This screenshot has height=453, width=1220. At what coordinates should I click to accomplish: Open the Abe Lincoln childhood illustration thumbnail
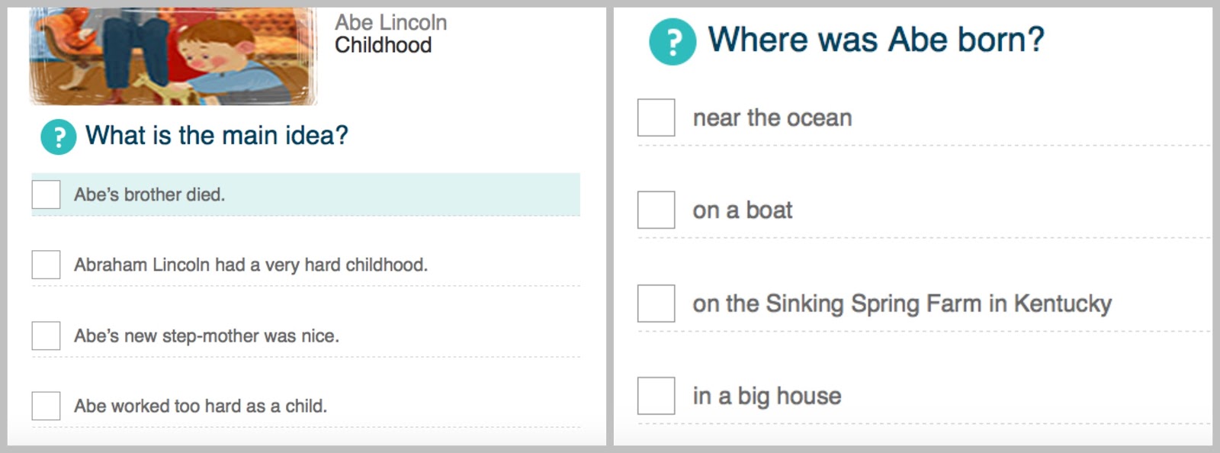tap(173, 56)
